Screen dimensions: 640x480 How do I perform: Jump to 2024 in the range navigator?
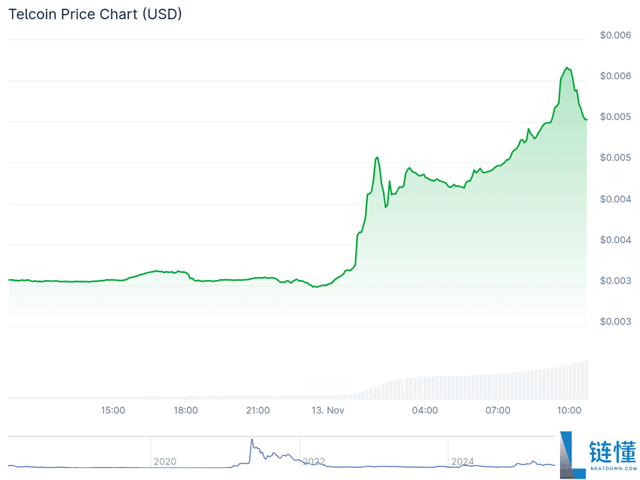[x=462, y=462]
